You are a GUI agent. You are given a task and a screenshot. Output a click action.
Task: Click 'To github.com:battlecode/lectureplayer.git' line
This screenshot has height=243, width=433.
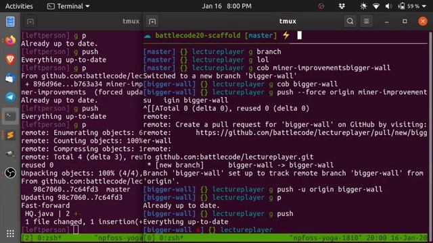coord(228,157)
